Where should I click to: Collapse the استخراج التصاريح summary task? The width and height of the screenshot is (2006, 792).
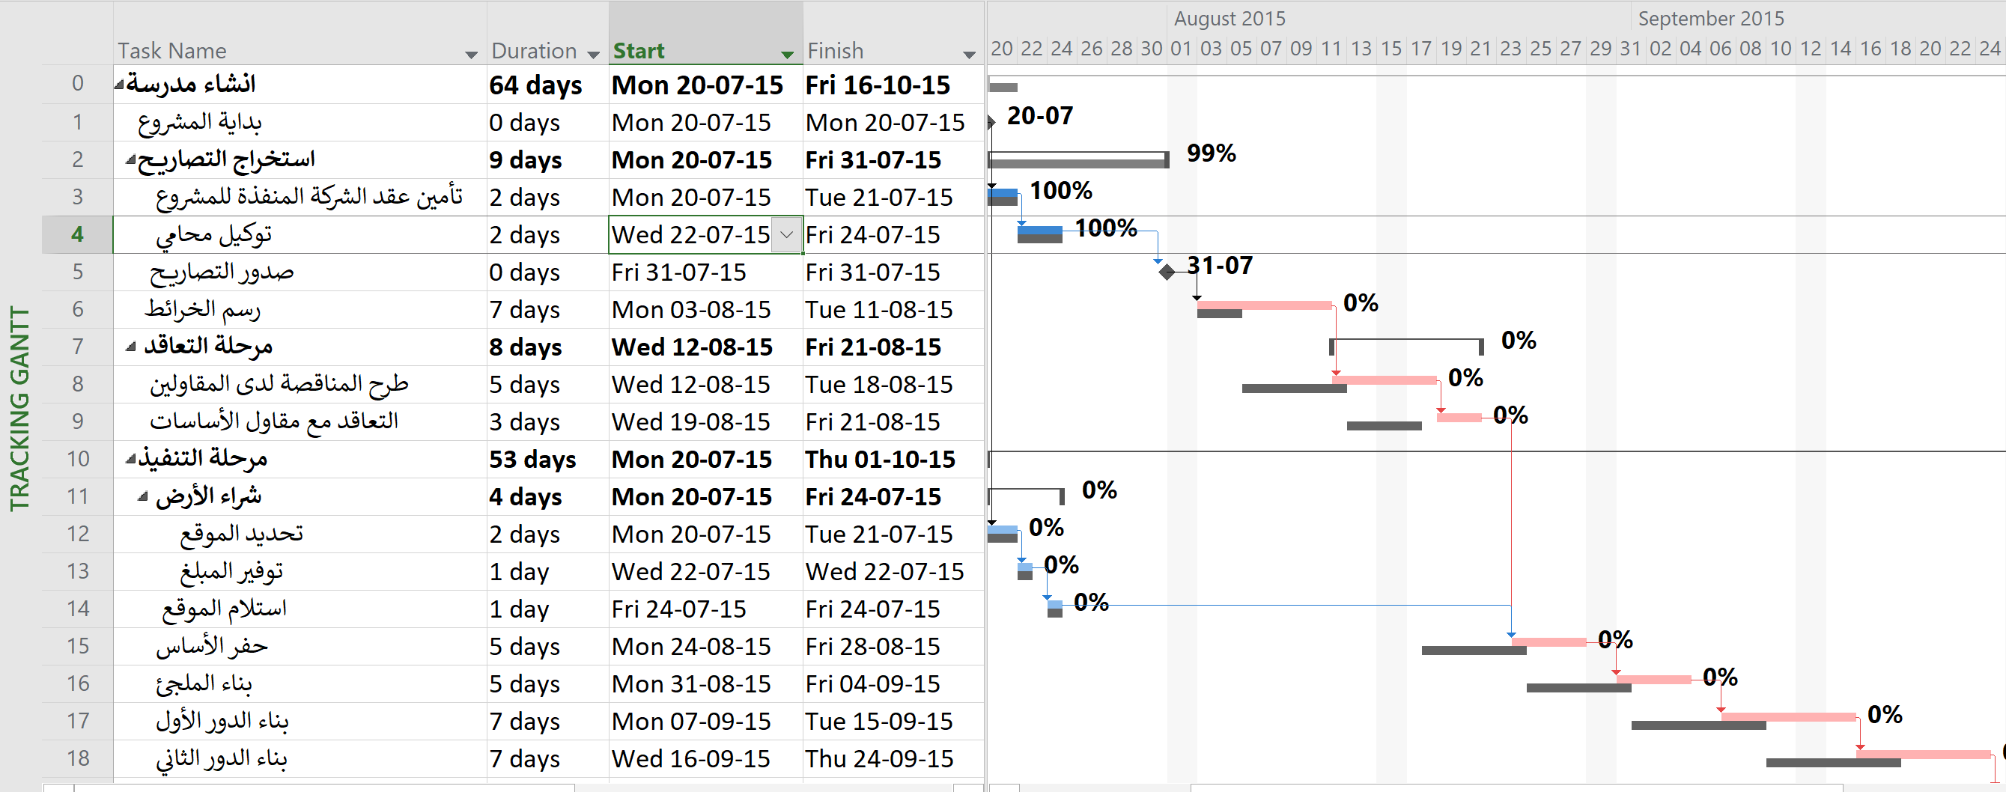pos(131,159)
